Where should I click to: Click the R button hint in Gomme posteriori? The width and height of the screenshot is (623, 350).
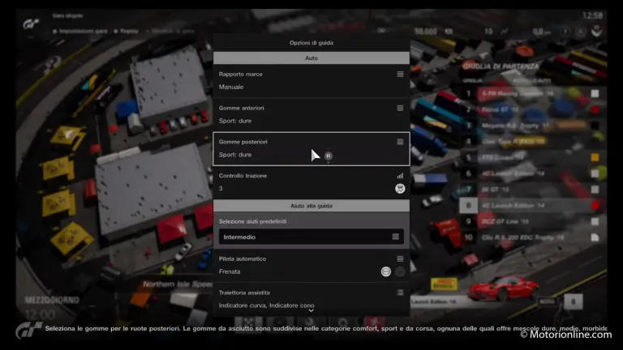click(329, 156)
